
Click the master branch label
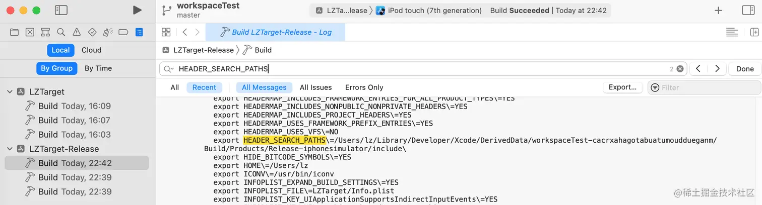click(188, 15)
